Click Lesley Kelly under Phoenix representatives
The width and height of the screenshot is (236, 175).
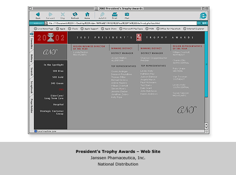click(147, 71)
